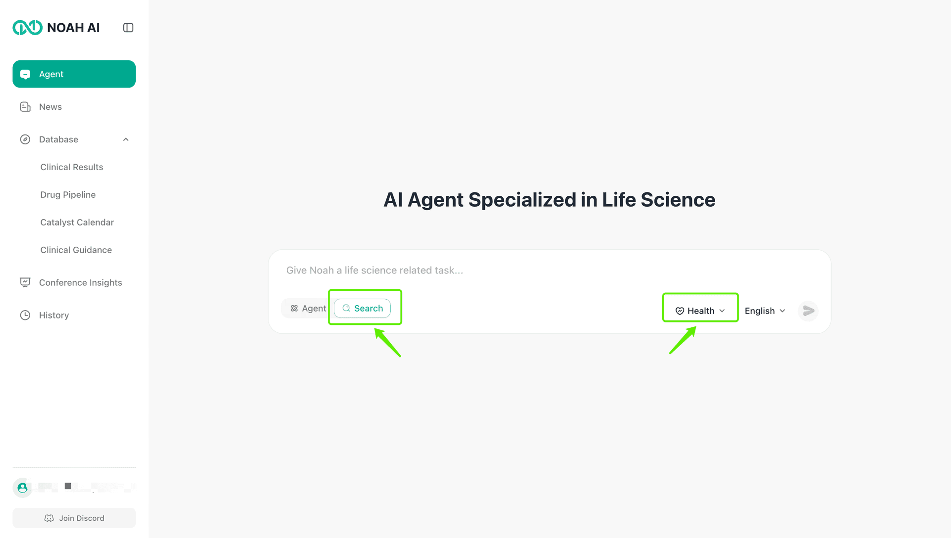
Task: Open the Health domain dropdown
Action: pyautogui.click(x=700, y=311)
